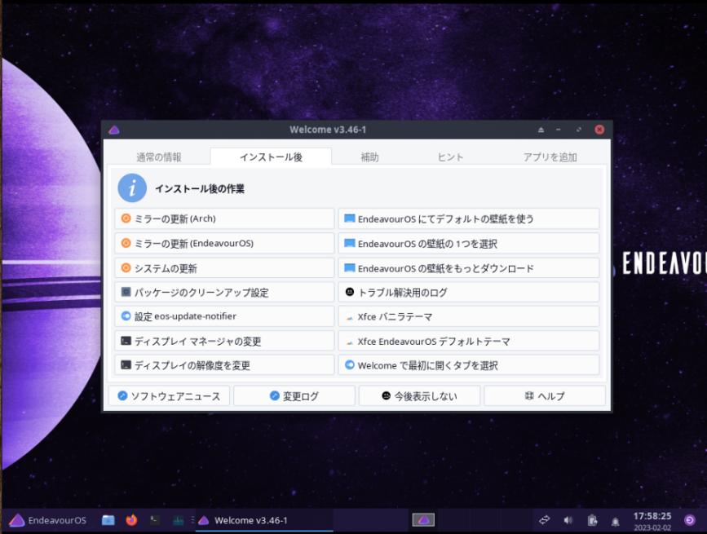Viewport: 707px width, 534px height.
Task: Open the network connection tray icon
Action: point(544,520)
